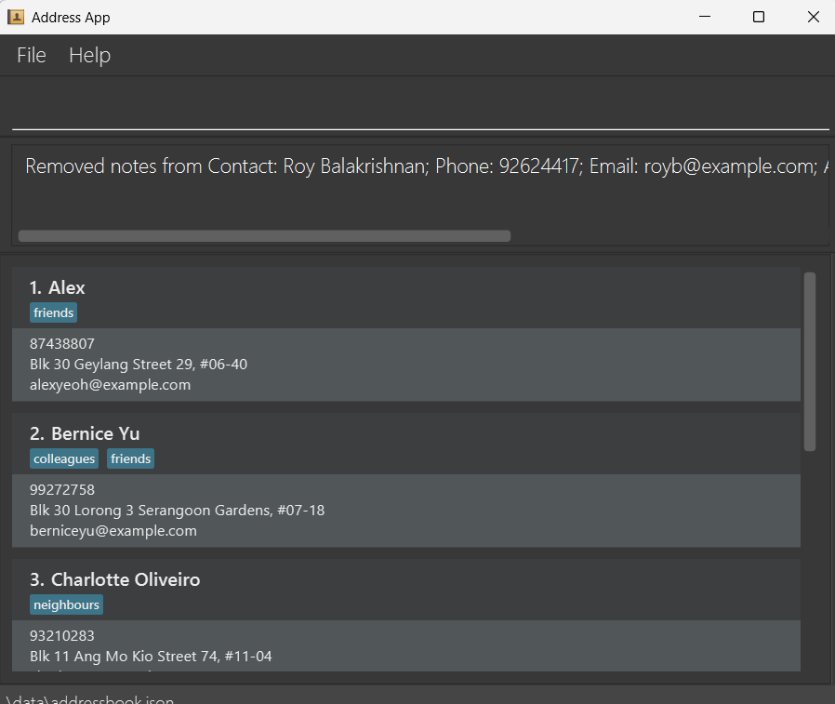
Task: Click the friends tag on Bernice Yu
Action: (x=130, y=459)
